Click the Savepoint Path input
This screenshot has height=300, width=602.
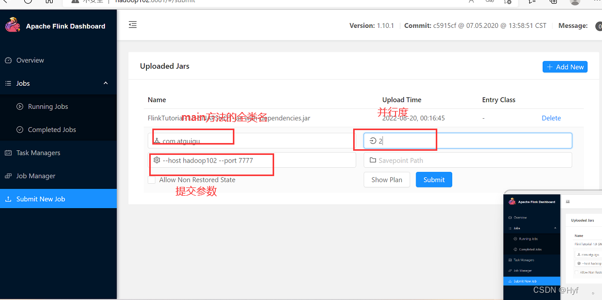click(468, 160)
